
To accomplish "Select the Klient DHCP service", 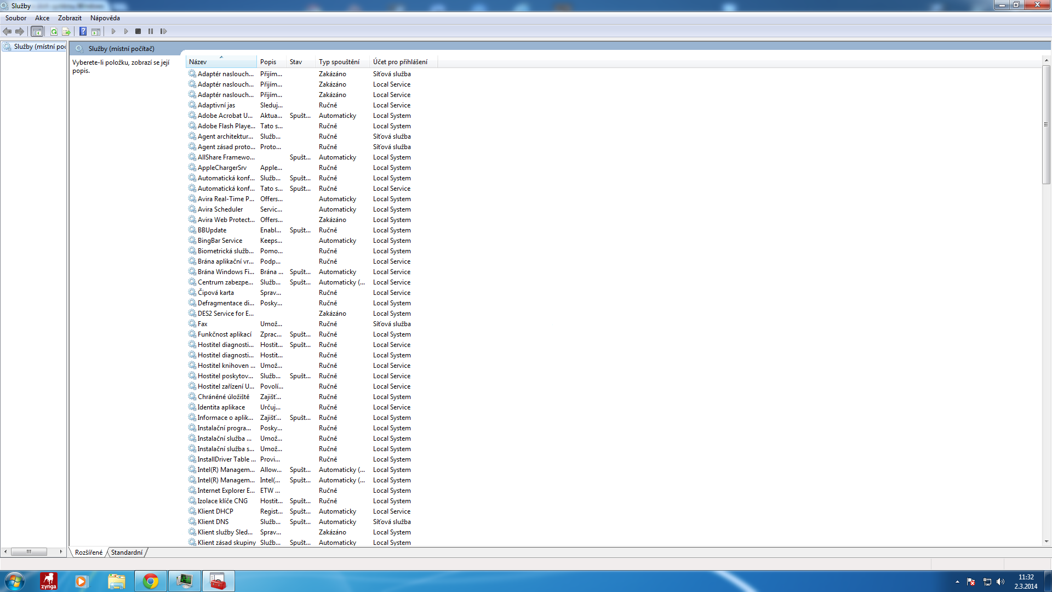I will (x=215, y=511).
